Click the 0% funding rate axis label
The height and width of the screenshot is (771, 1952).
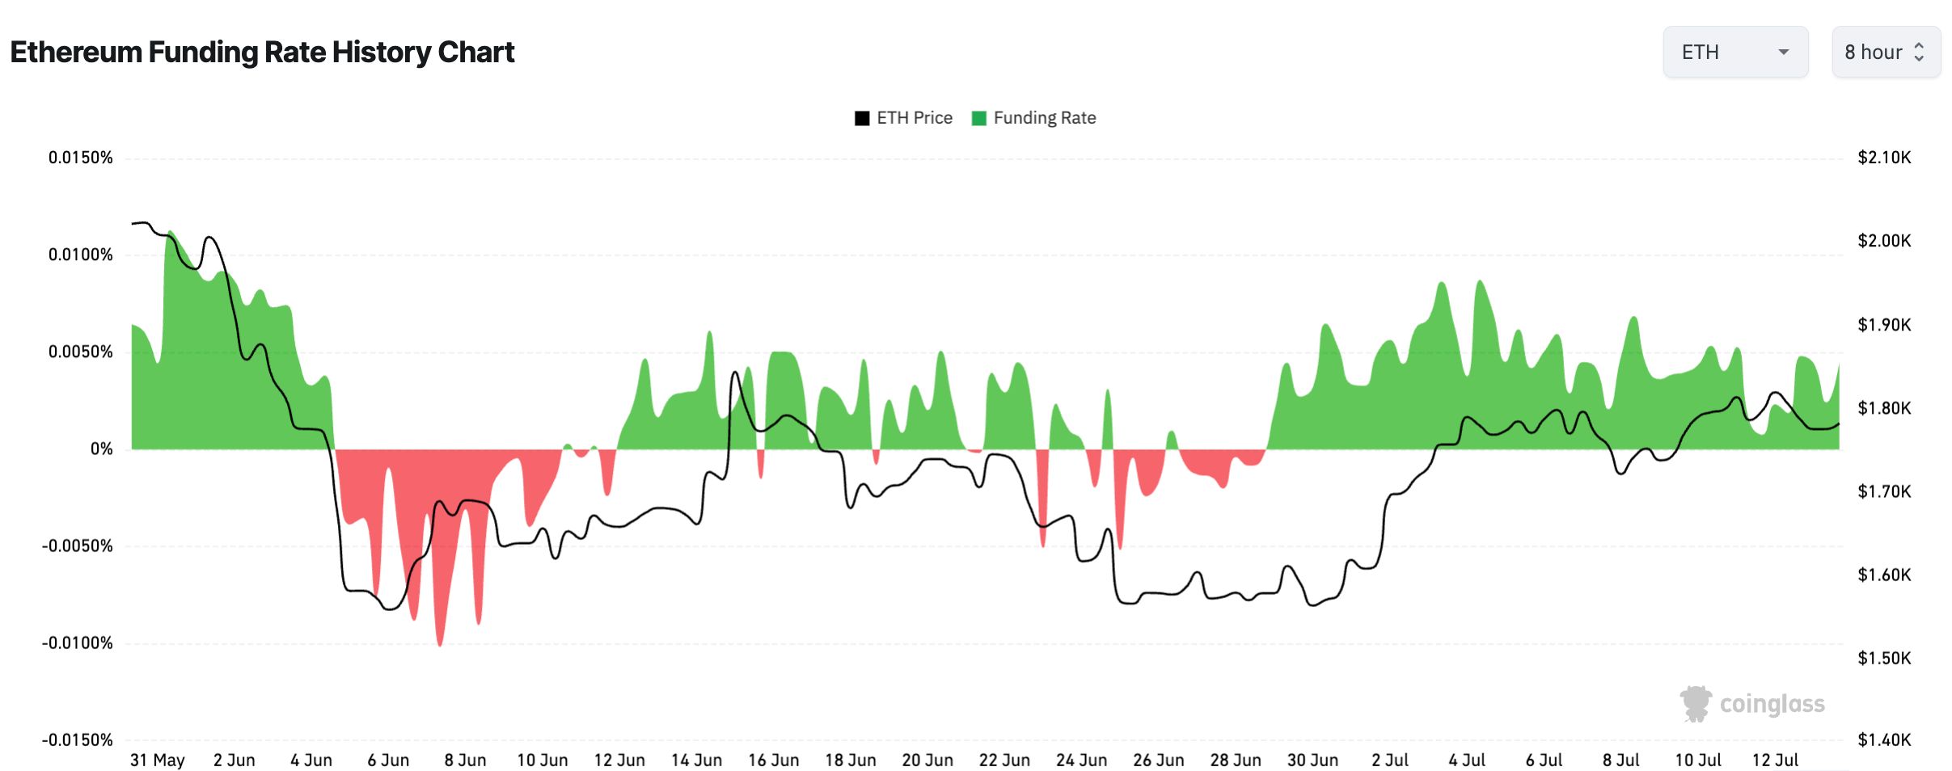(x=102, y=449)
